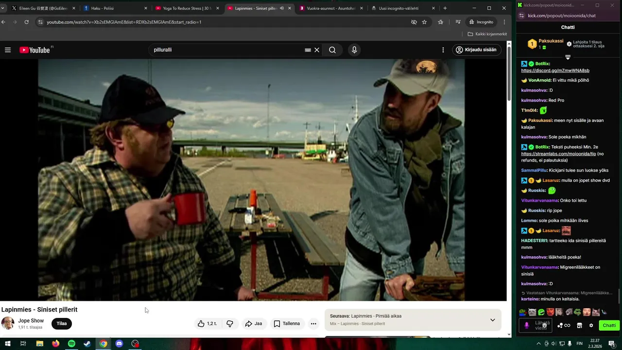Reload the page in Chrome
The width and height of the screenshot is (622, 350).
[26, 22]
